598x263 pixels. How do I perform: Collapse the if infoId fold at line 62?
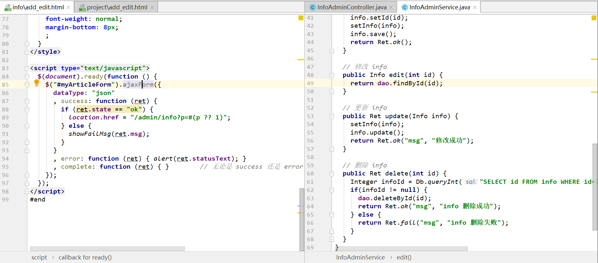click(x=332, y=190)
